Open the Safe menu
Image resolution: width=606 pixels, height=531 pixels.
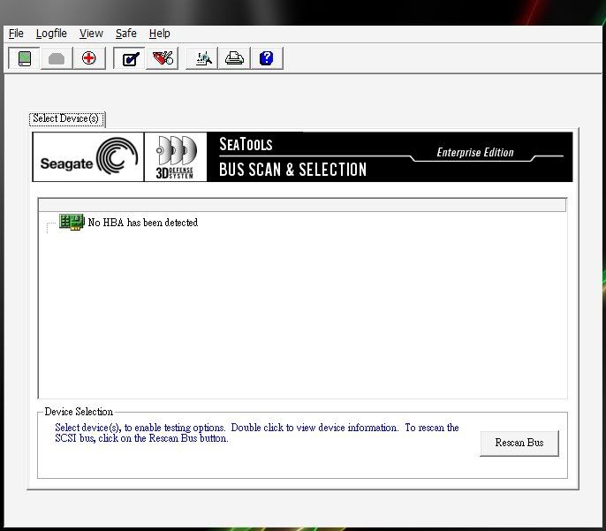pos(126,34)
